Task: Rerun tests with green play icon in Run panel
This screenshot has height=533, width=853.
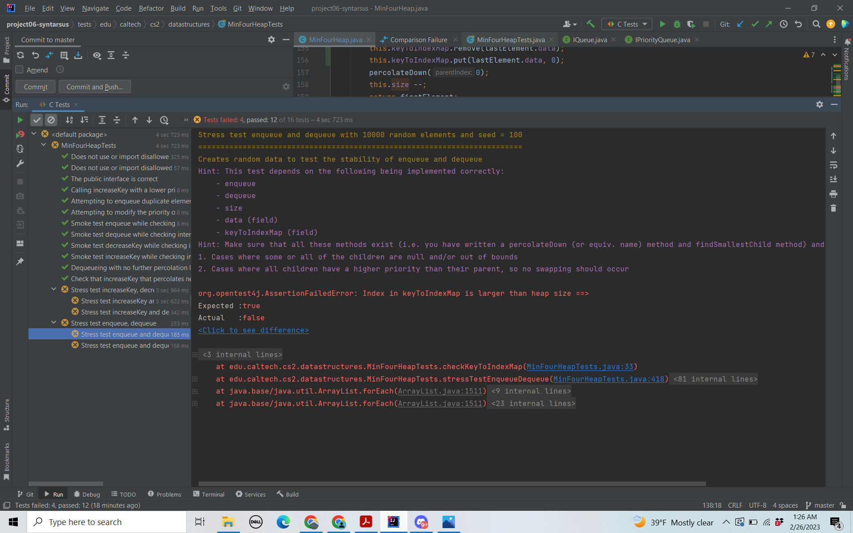Action: [x=20, y=120]
